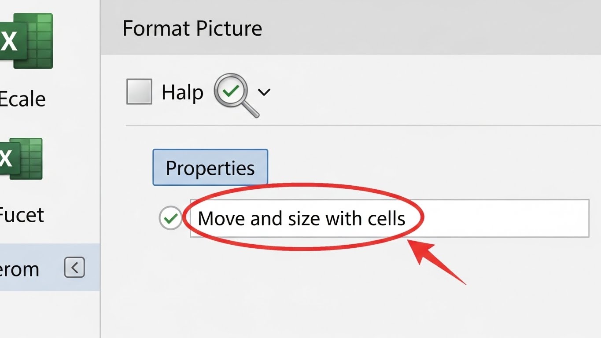Click the Move and size with cells text
This screenshot has height=338, width=601.
click(301, 218)
